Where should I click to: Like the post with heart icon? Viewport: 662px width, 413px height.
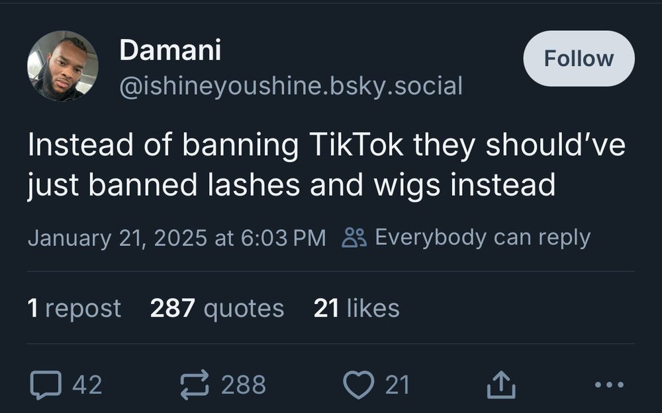[x=358, y=385]
